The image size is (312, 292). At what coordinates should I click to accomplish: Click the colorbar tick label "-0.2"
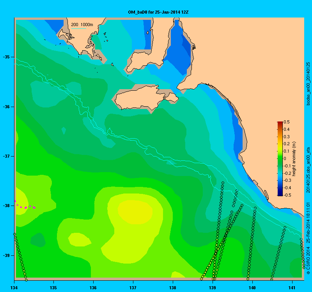(x=287, y=173)
